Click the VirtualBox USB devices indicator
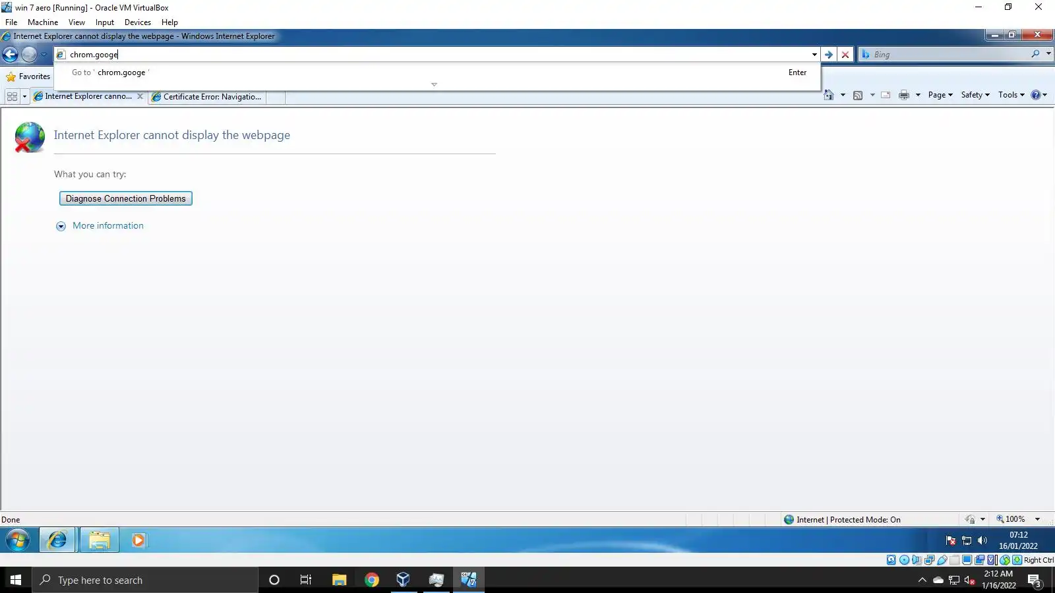The width and height of the screenshot is (1055, 593). click(942, 560)
